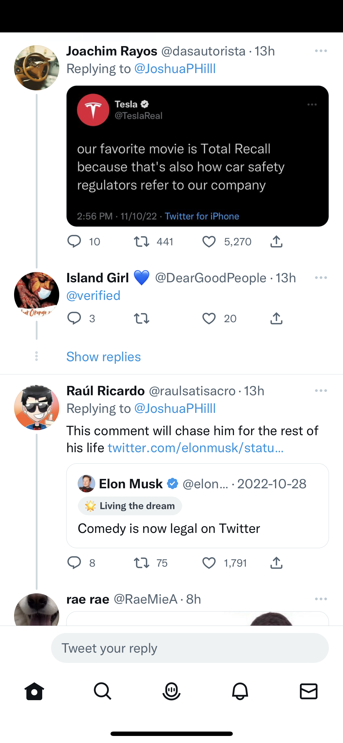343x743 pixels.
Task: Tap the Tweet your reply field
Action: tap(190, 648)
